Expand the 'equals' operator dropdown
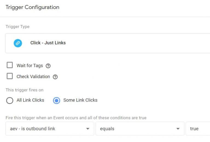 coord(139,129)
